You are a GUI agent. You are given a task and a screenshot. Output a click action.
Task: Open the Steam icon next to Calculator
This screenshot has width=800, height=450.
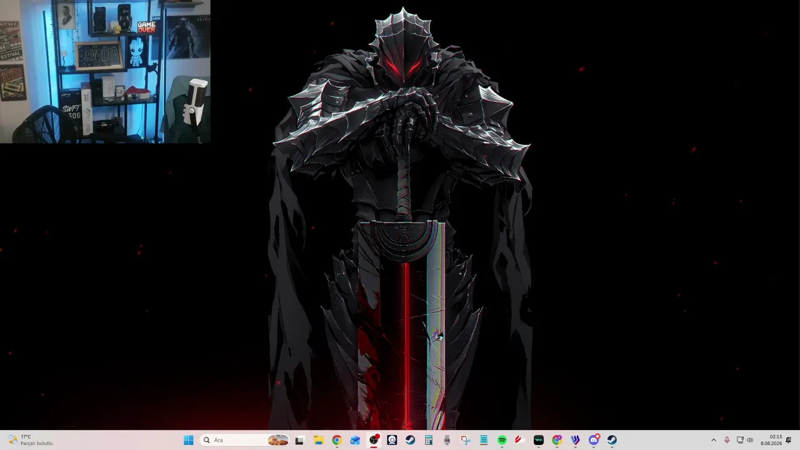coord(410,440)
